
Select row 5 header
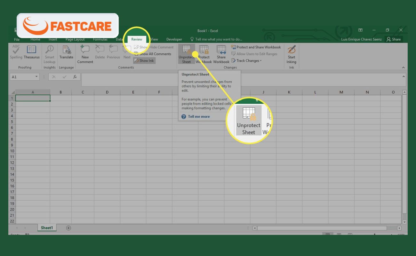point(12,122)
